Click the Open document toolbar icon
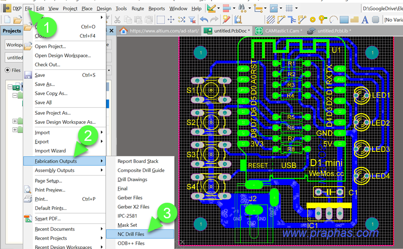Viewport: 403px width, 249px height. click(x=18, y=20)
